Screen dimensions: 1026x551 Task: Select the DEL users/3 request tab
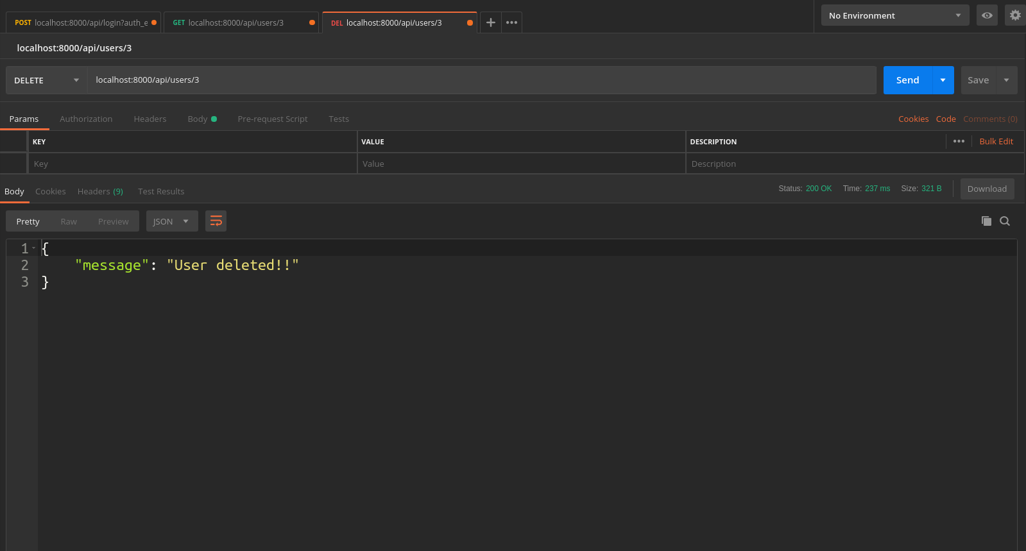[x=399, y=22]
